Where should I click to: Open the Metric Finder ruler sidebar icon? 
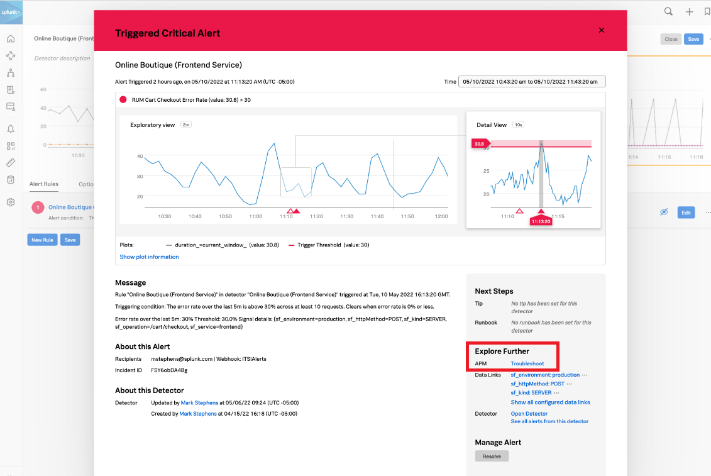click(11, 162)
